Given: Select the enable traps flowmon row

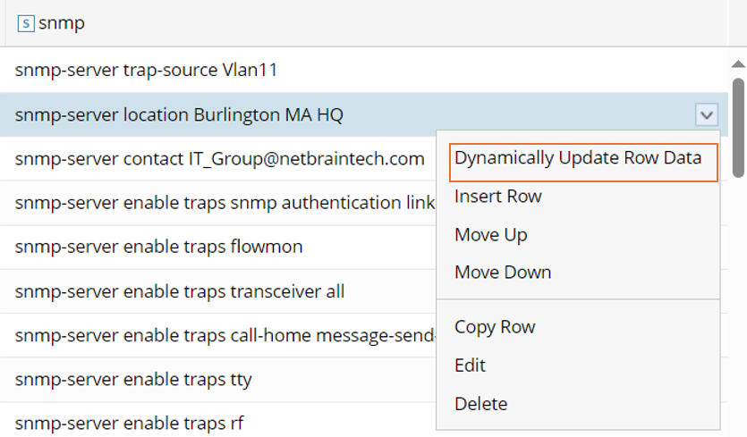Looking at the screenshot, I should (x=158, y=247).
